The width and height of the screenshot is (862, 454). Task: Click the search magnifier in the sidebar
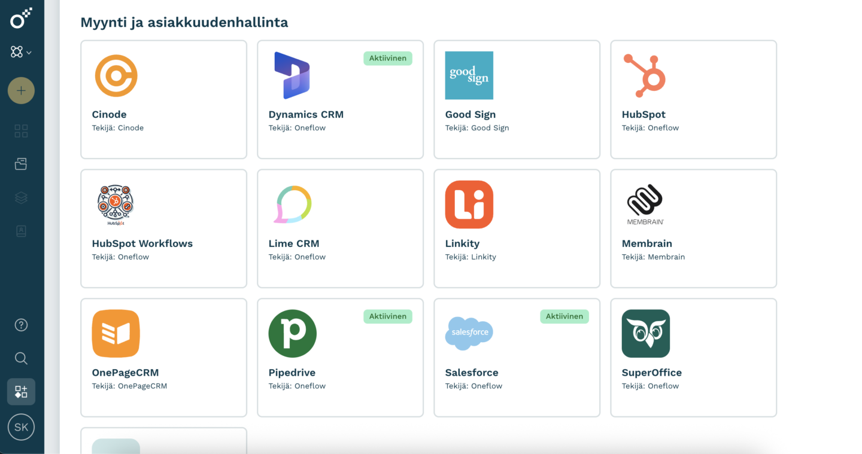21,358
